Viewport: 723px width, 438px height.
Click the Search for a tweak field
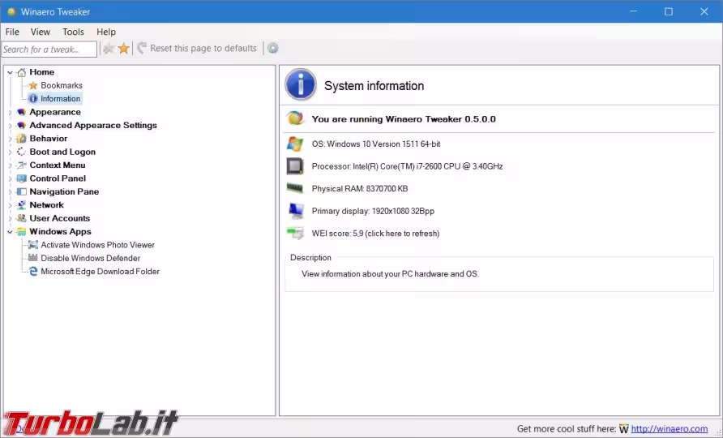[49, 49]
